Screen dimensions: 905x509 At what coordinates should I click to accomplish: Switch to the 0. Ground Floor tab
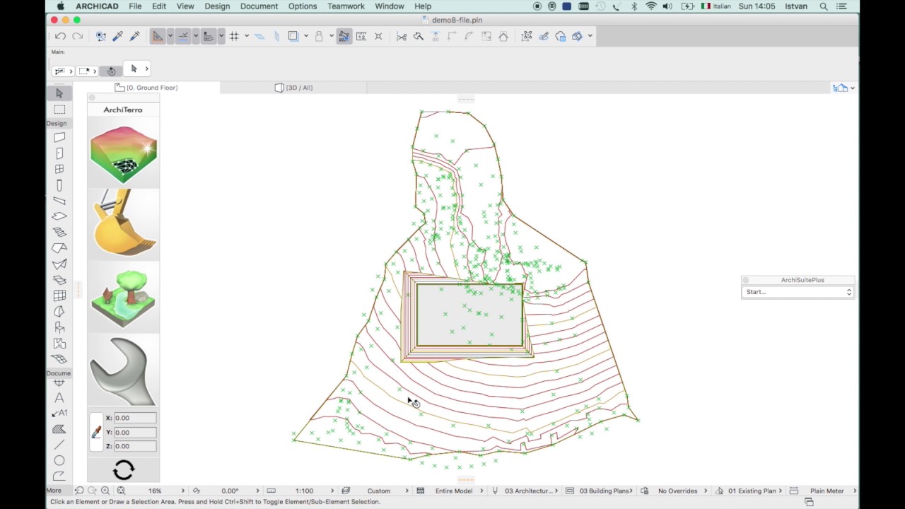click(x=147, y=88)
